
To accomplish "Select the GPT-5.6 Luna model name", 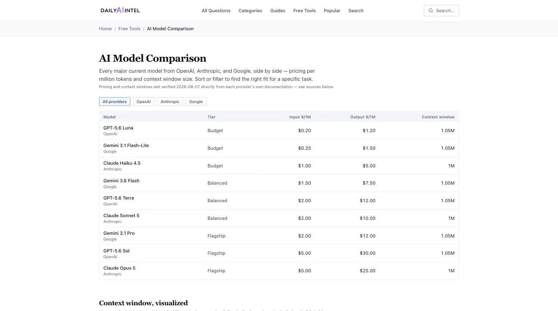I will point(118,128).
